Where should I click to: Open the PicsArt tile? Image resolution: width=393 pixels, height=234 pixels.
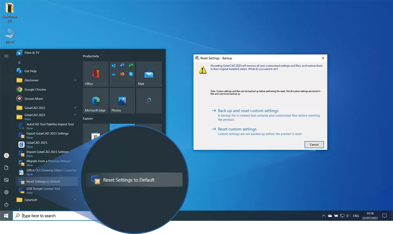coord(149,101)
